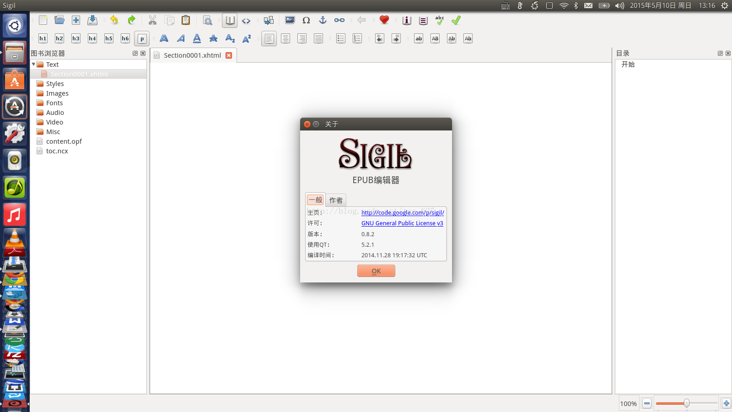Apply heading 6 style

coord(125,38)
